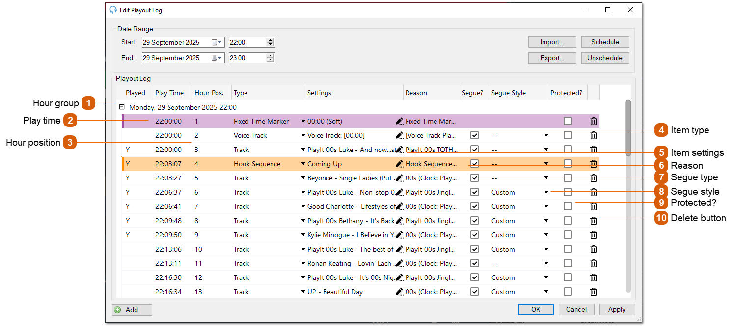
Task: Open the Segue Style dropdown for Good Charlotte
Action: (x=546, y=206)
